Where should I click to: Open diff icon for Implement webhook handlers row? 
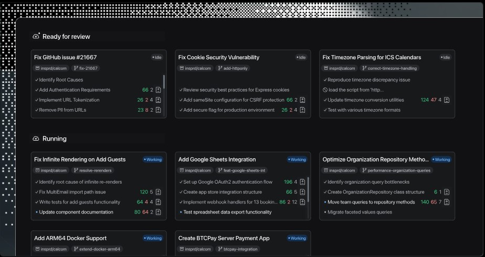(302, 202)
